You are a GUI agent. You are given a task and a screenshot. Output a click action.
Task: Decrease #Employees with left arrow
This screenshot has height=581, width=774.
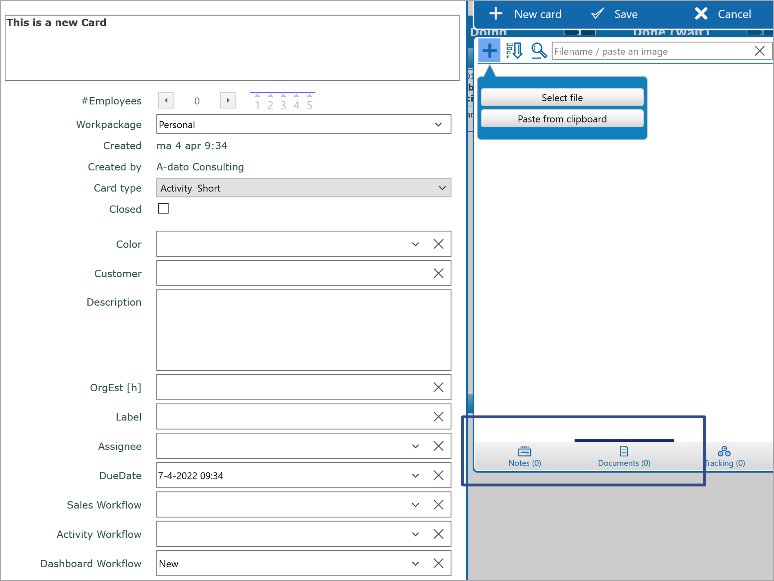(x=166, y=101)
